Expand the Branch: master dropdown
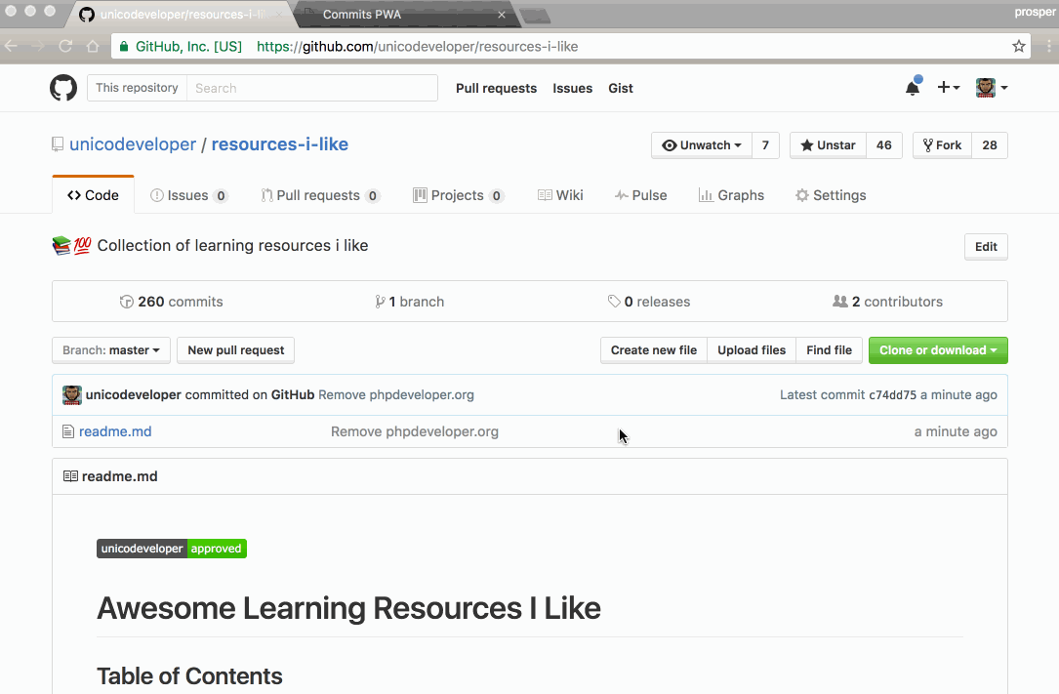The image size is (1059, 694). pos(111,350)
